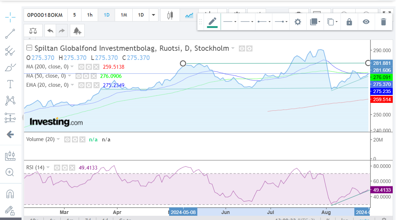This screenshot has height=220, width=410.
Task: Select the trend line drawing tool
Action: (10, 34)
